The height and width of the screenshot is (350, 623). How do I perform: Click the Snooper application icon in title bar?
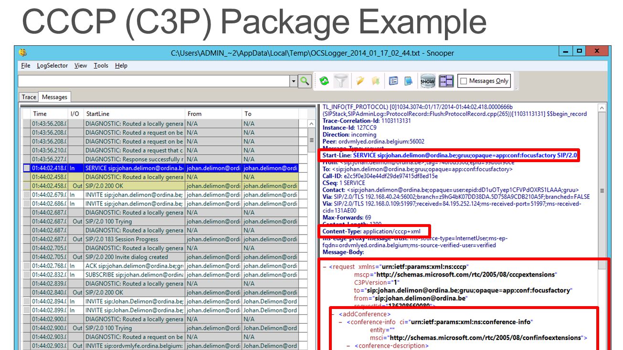[23, 52]
